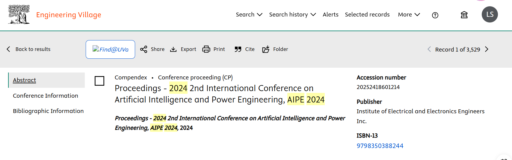The width and height of the screenshot is (512, 160).
Task: Click the Print printer icon
Action: click(206, 49)
